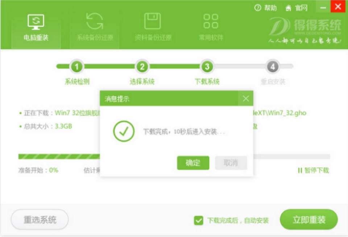
Task: Click the pause bars icon beside 暂停下载
Action: 300,170
